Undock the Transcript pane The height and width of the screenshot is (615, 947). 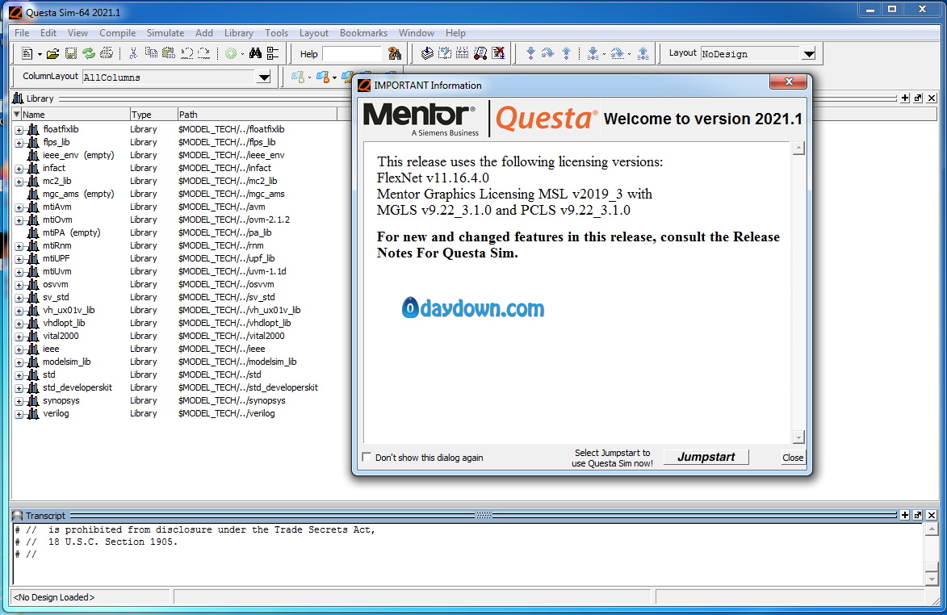(x=918, y=515)
